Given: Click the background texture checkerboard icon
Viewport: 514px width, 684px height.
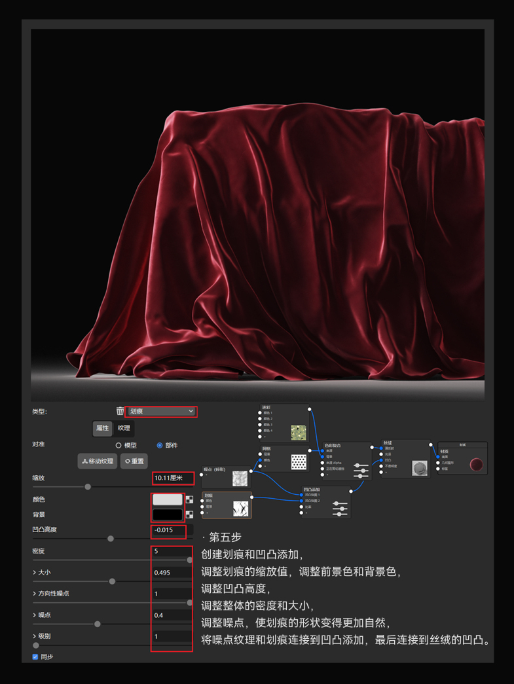Looking at the screenshot, I should (190, 514).
